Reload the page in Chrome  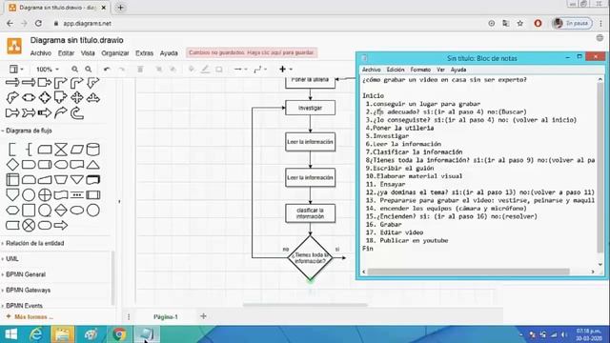(38, 23)
